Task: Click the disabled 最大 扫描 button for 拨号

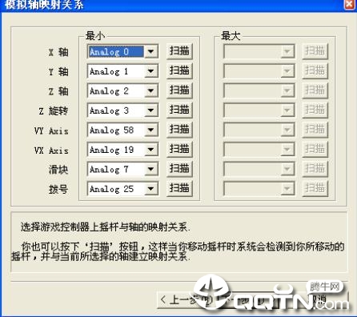Action: click(x=315, y=188)
